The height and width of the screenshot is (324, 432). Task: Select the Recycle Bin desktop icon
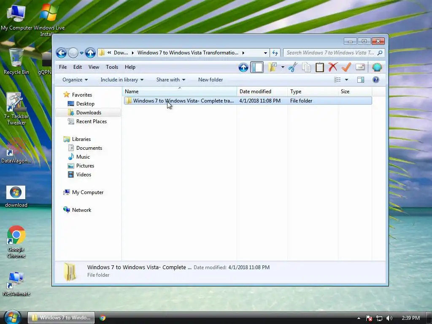[x=16, y=61]
